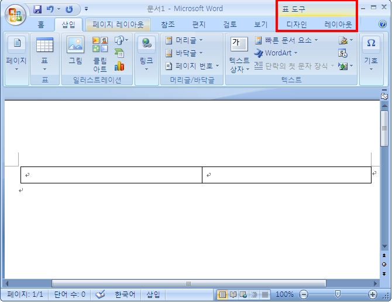Click the 한국어 language status button

point(125,294)
